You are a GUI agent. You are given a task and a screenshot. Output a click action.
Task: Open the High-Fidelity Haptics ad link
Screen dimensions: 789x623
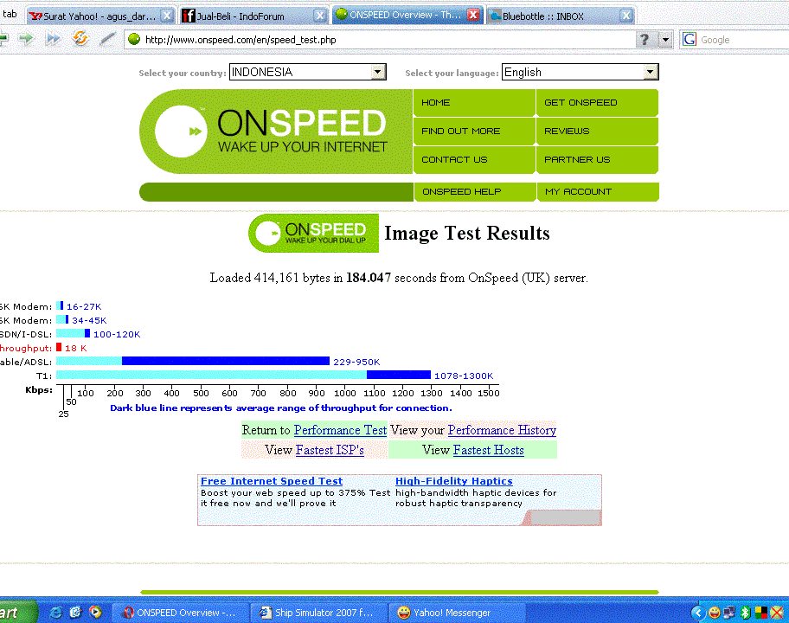click(x=454, y=481)
